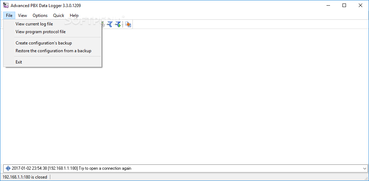Open the View menu
The height and width of the screenshot is (181, 369).
[22, 16]
